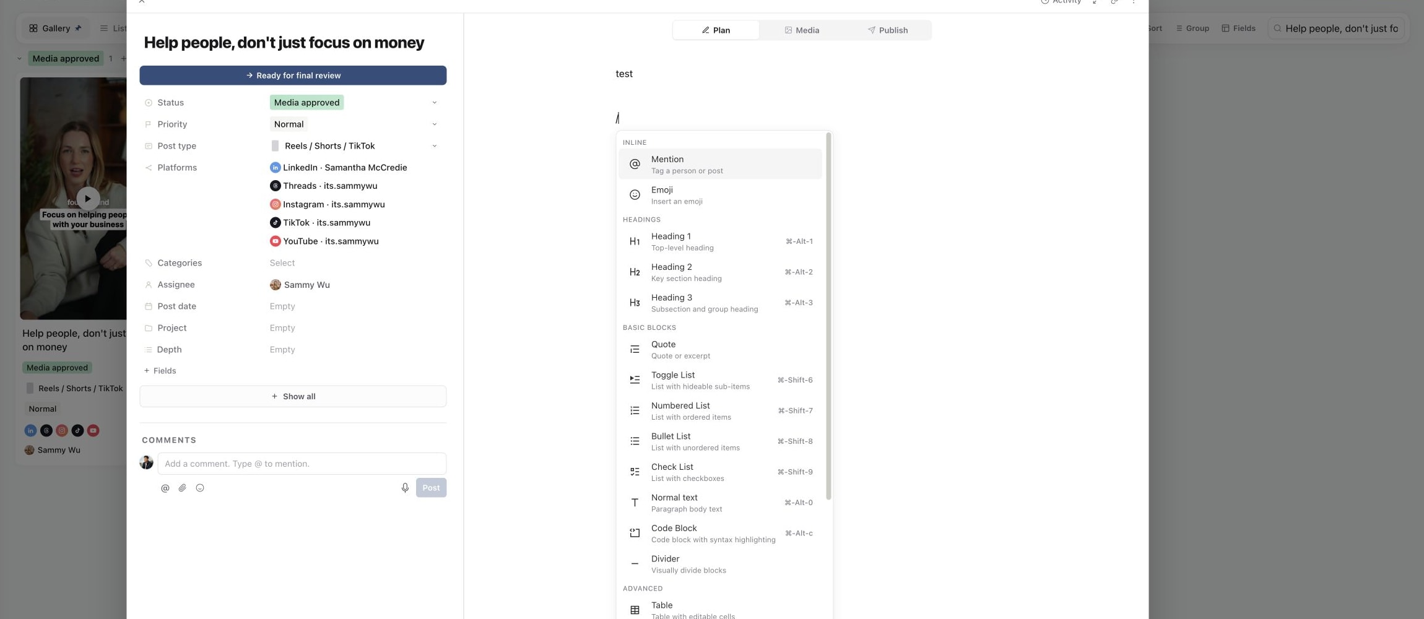Click the Heading 3 H3 icon
Image resolution: width=1424 pixels, height=619 pixels.
tap(635, 303)
